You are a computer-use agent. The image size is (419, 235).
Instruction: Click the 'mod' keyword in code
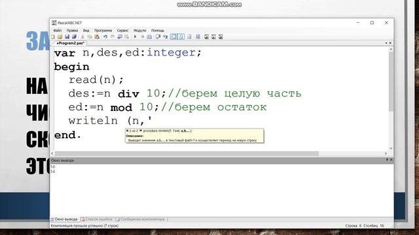click(121, 107)
